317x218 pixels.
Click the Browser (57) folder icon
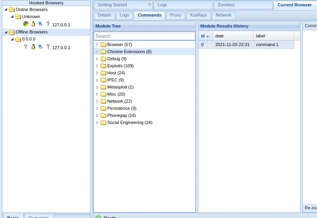pos(103,44)
